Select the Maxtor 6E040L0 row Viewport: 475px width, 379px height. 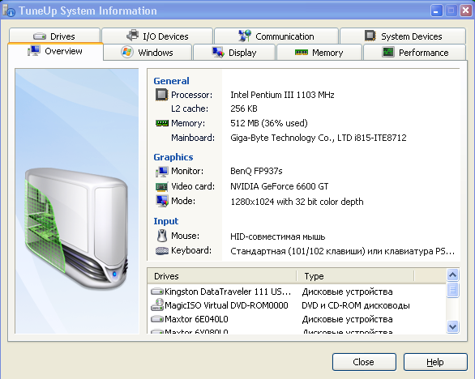click(x=297, y=319)
